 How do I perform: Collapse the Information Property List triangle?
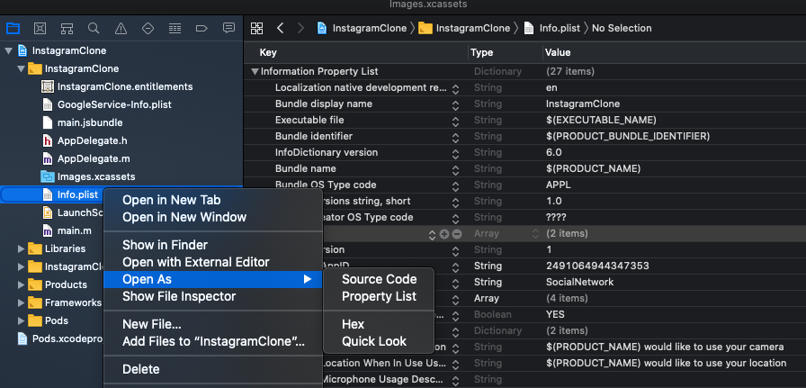255,71
